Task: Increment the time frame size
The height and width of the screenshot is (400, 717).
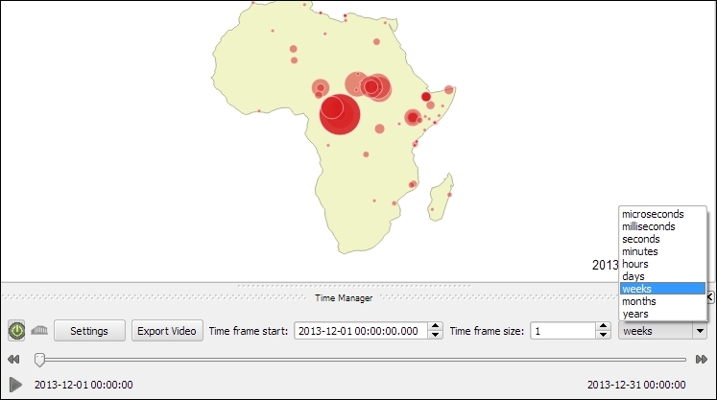Action: click(x=603, y=326)
